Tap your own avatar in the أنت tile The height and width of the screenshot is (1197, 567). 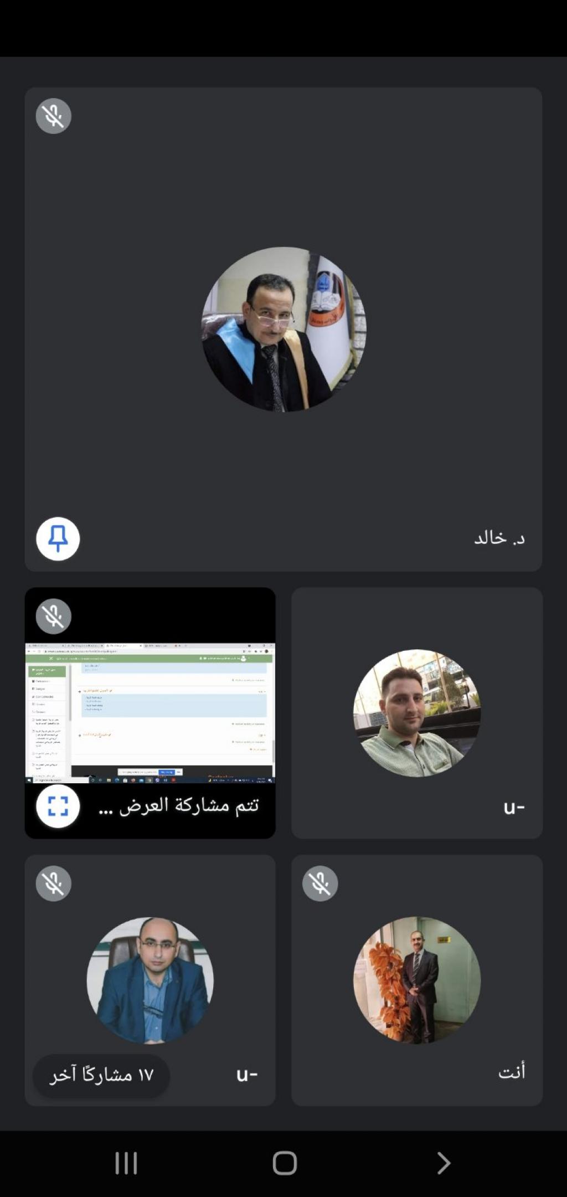pos(417,980)
